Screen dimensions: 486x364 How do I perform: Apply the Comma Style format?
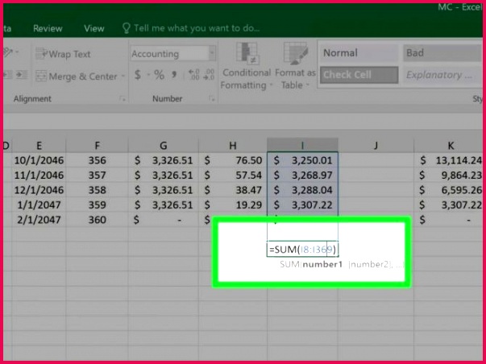pyautogui.click(x=174, y=76)
